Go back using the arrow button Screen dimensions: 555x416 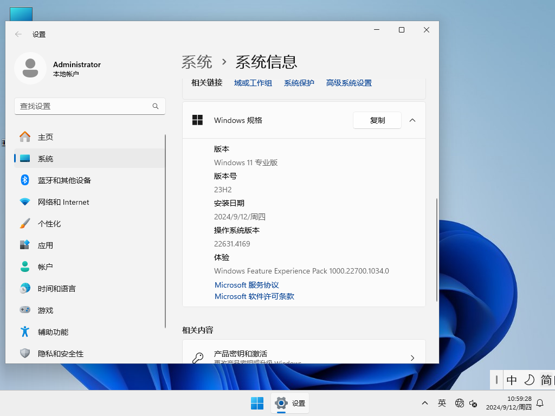(x=17, y=34)
